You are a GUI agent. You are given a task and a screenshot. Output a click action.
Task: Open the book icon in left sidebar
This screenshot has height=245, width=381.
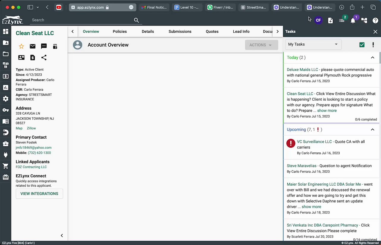[5, 121]
